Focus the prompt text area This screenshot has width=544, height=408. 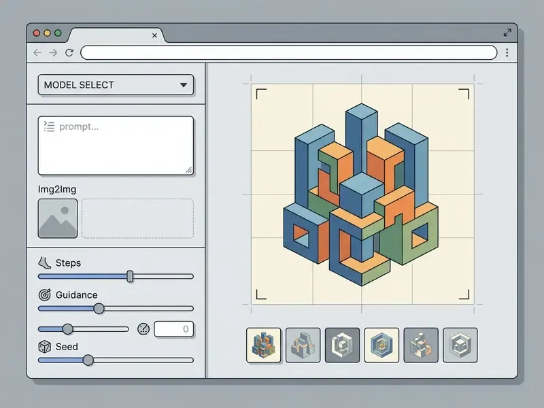[116, 146]
